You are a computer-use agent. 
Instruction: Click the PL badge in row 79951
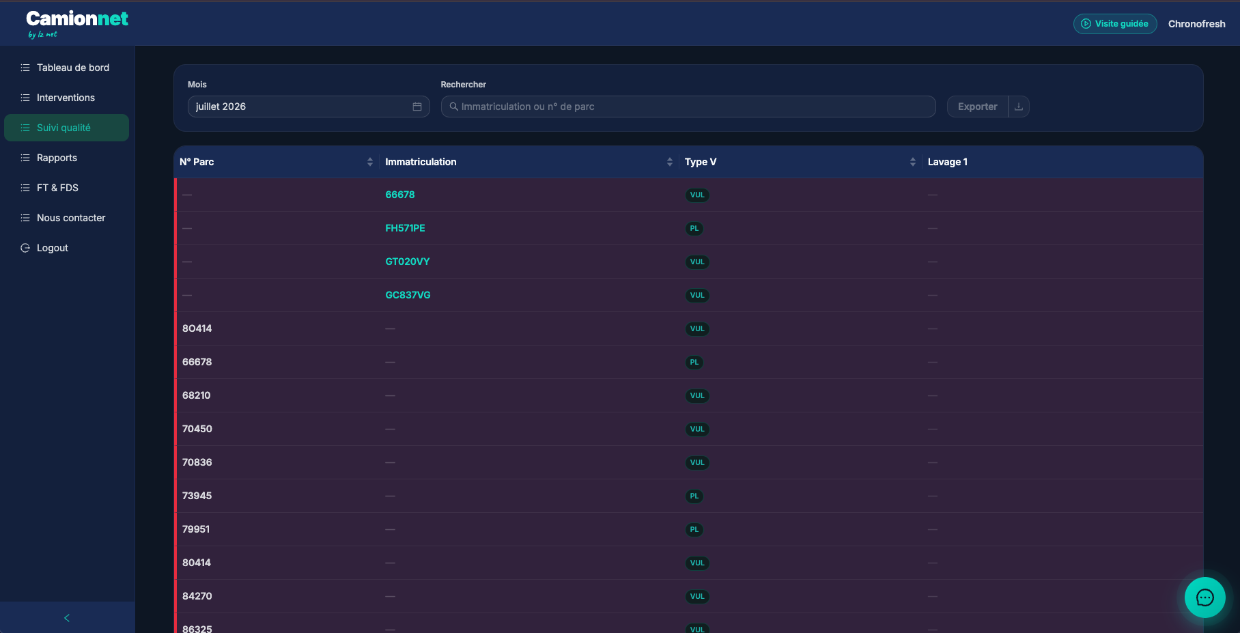pos(694,530)
